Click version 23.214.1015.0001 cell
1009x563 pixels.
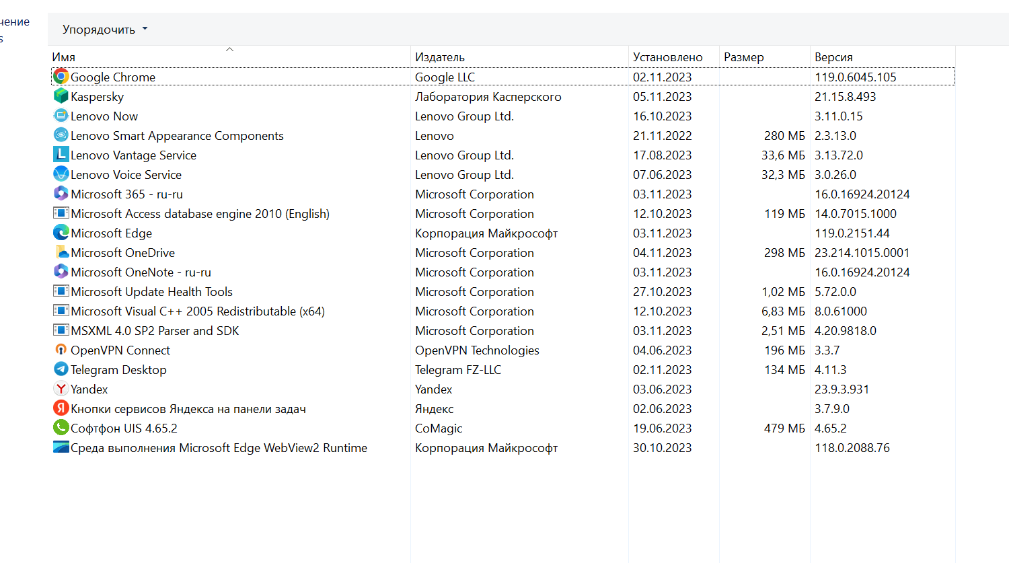862,253
